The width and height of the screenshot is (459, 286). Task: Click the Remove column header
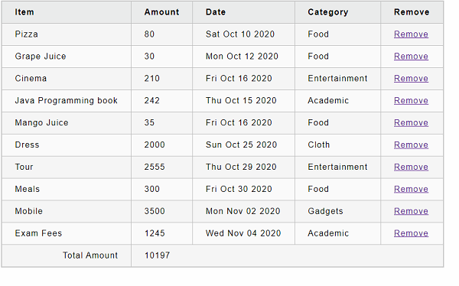pyautogui.click(x=412, y=12)
